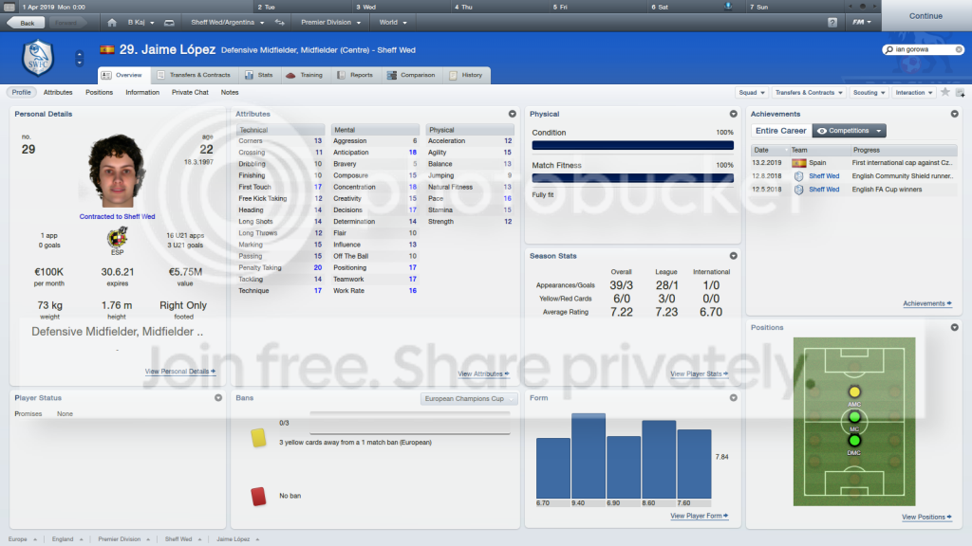Open the Player Status panel options icon

(218, 398)
